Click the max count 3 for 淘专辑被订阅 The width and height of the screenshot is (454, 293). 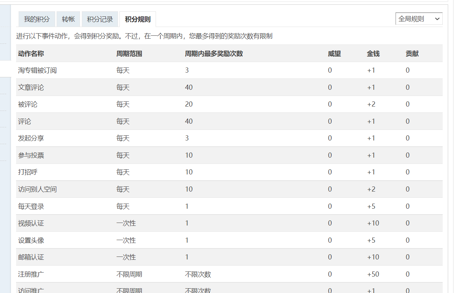[x=187, y=70]
